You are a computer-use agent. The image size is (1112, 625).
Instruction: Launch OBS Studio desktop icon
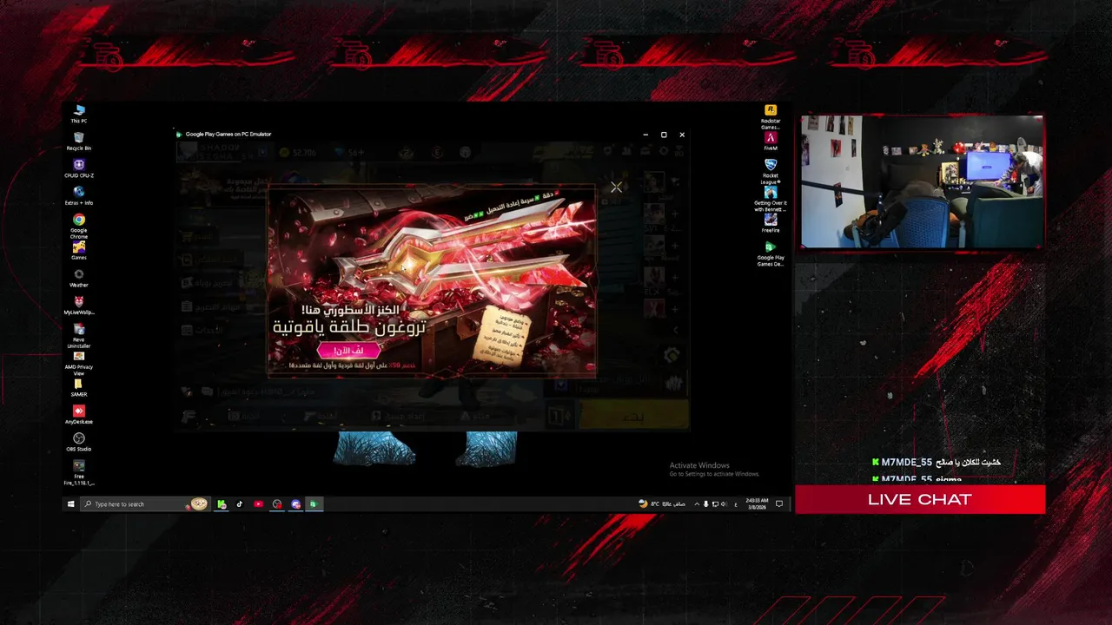point(79,442)
